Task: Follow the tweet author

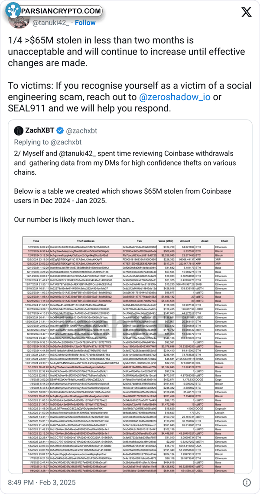Action: 85,23
